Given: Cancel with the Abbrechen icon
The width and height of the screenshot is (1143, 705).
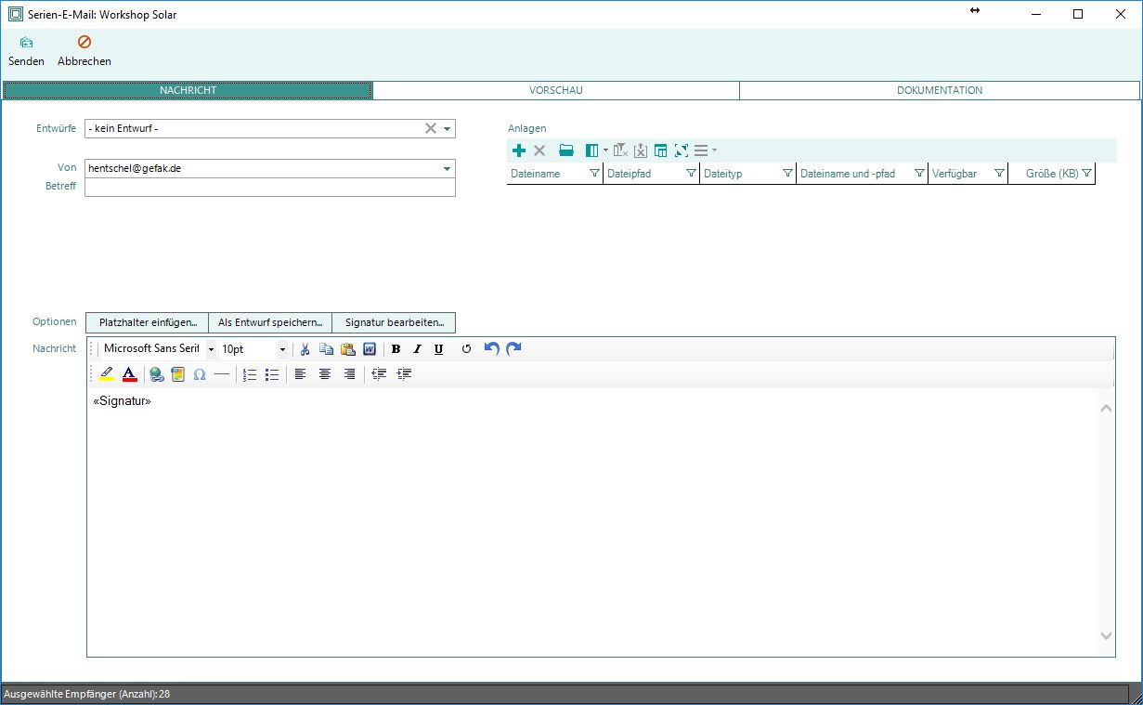Looking at the screenshot, I should click(x=84, y=42).
